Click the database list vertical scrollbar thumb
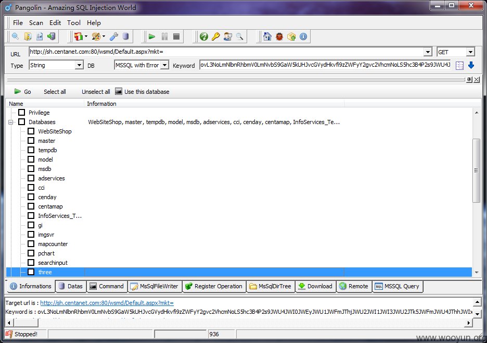This screenshot has height=343, width=487. (476, 170)
